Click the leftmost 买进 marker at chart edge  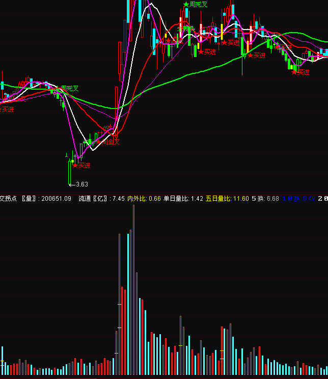[x=7, y=109]
